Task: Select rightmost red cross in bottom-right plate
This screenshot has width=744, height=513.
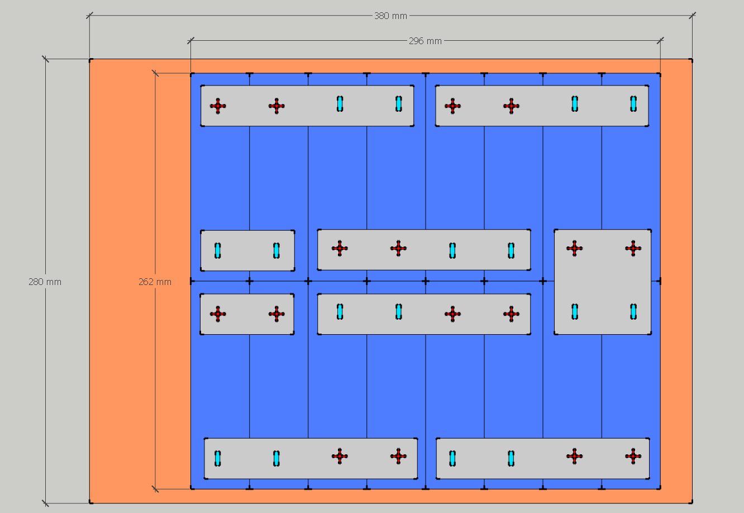Action: click(x=633, y=457)
